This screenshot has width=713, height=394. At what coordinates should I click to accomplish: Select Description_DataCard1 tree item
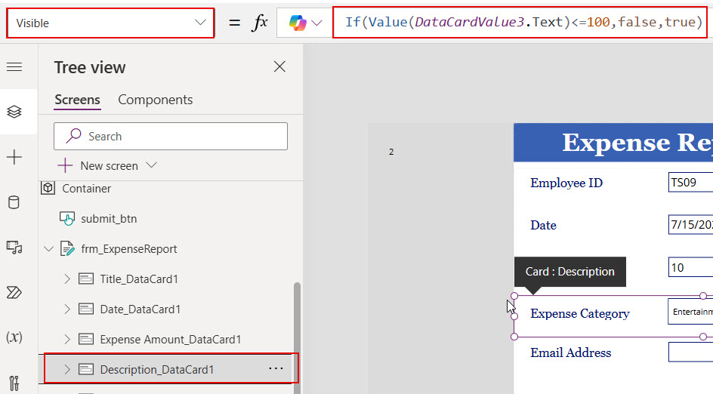pos(157,369)
